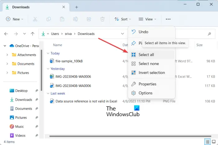This screenshot has width=218, height=145.
Task: Switch to large thumbnails view icon
Action: 214,142
